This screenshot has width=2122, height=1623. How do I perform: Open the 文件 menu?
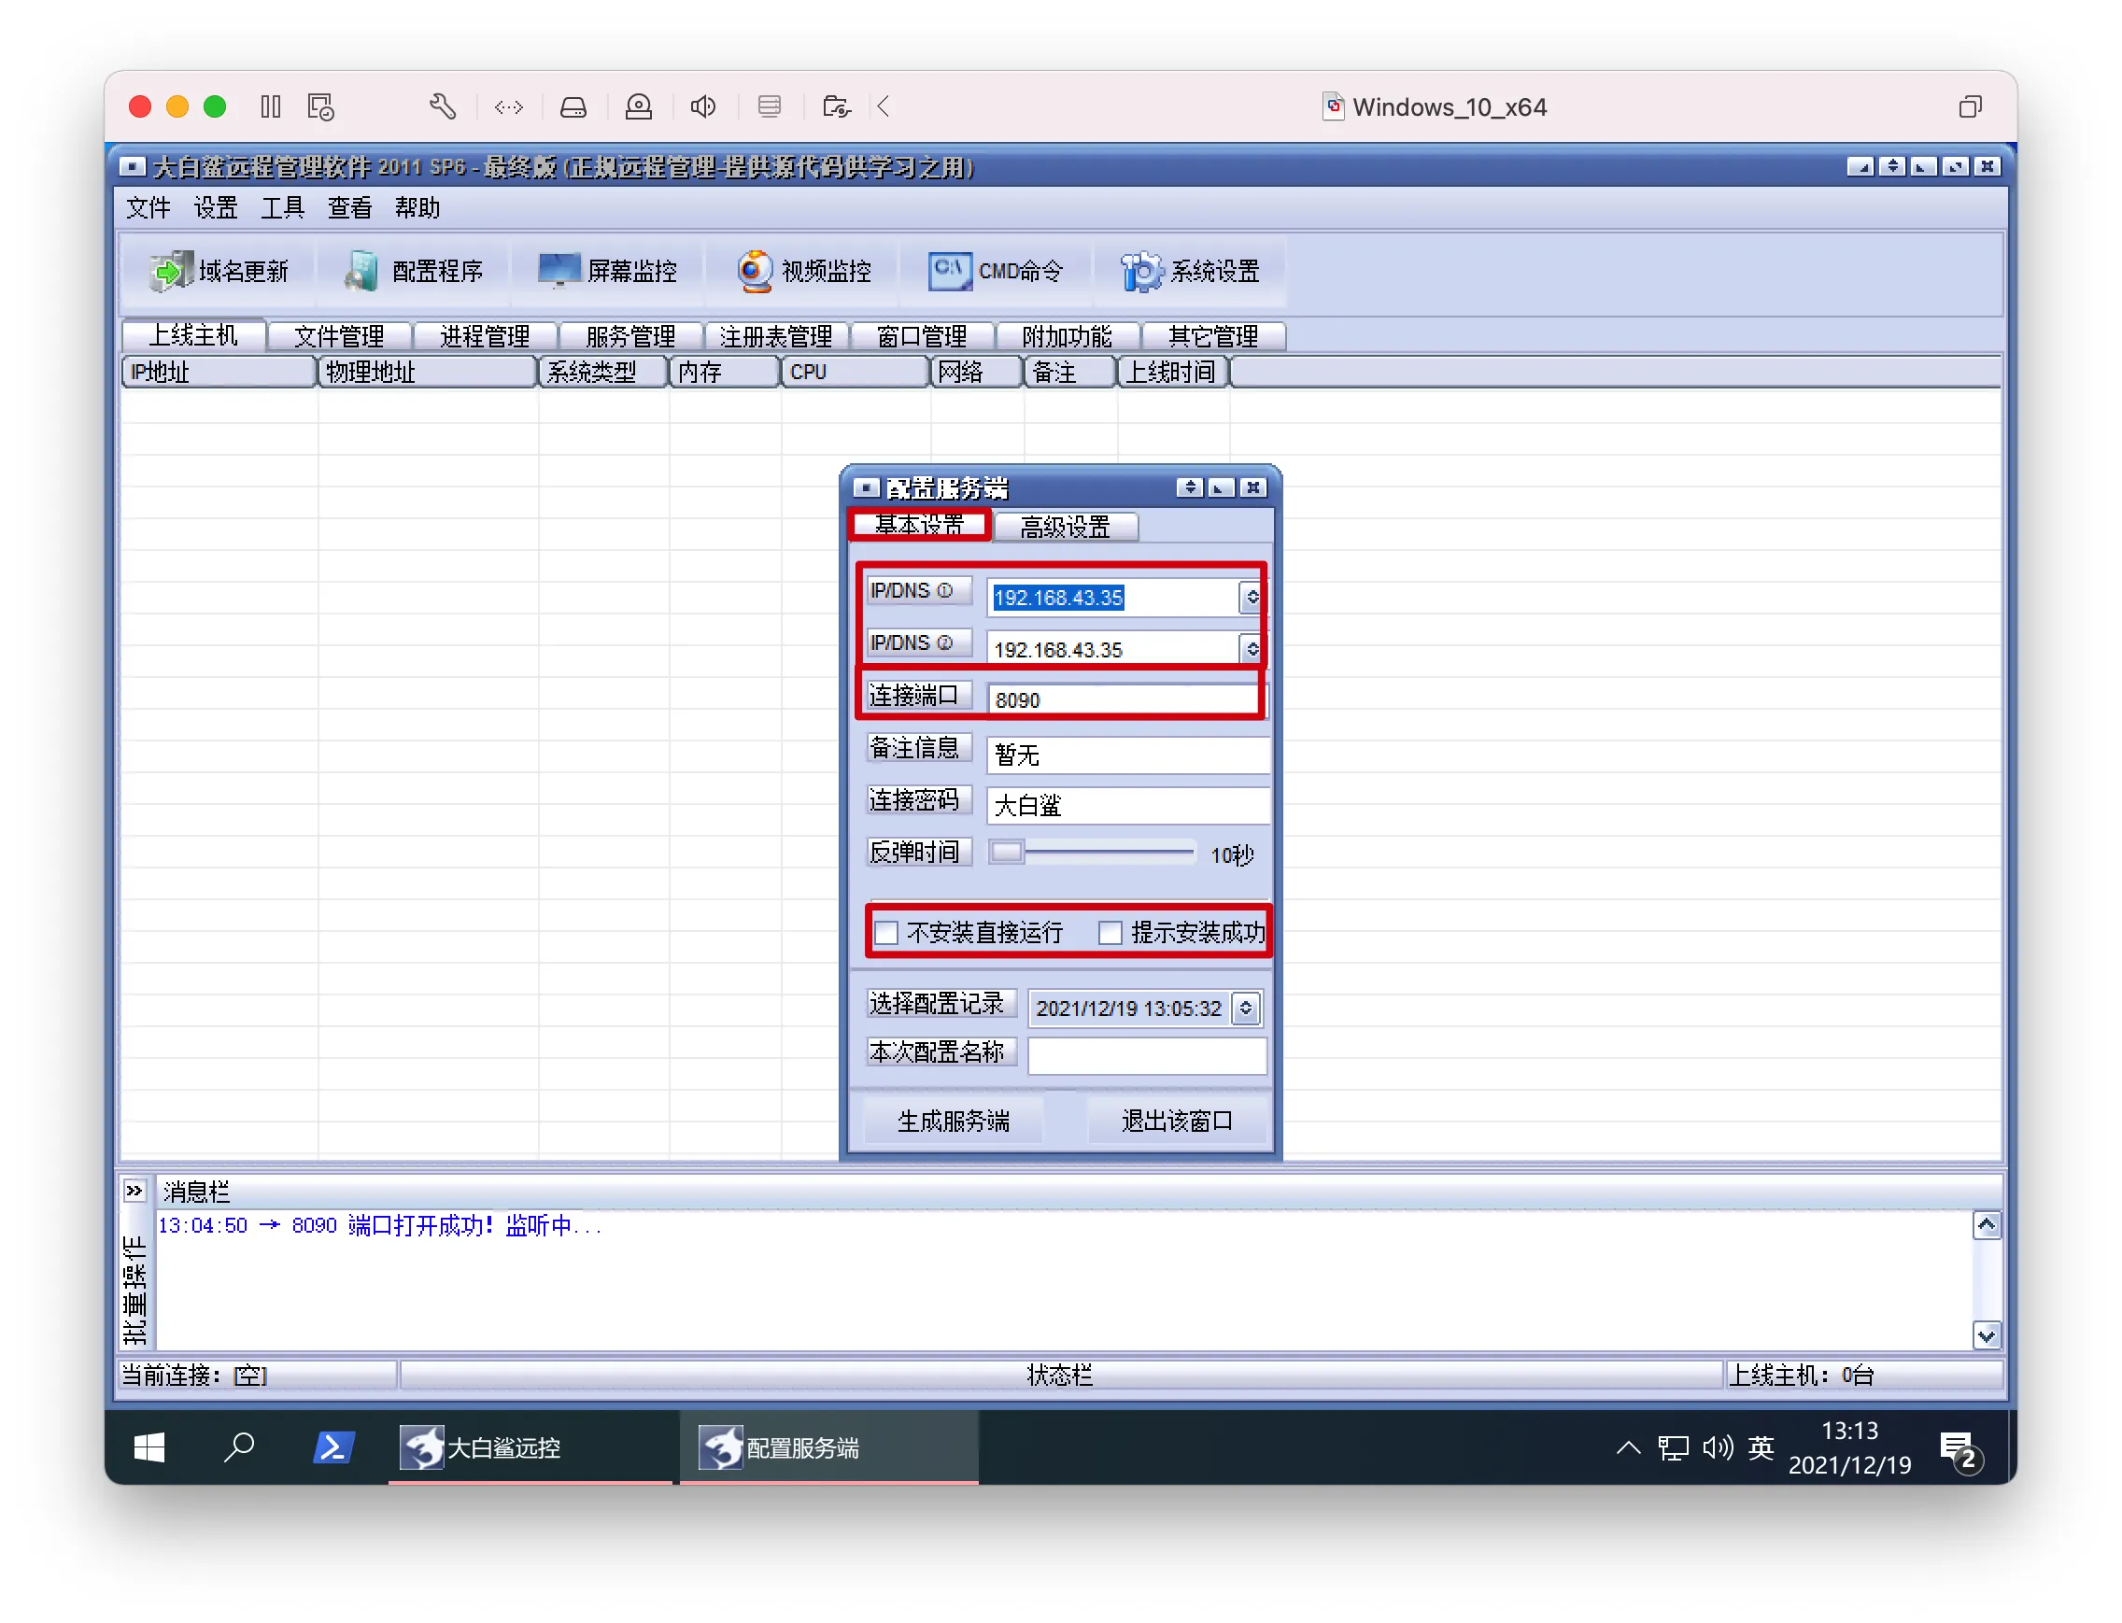148,207
